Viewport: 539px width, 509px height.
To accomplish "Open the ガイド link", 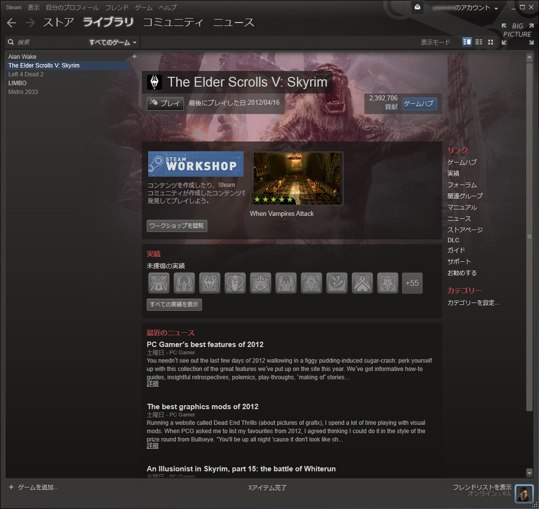I will coord(456,251).
